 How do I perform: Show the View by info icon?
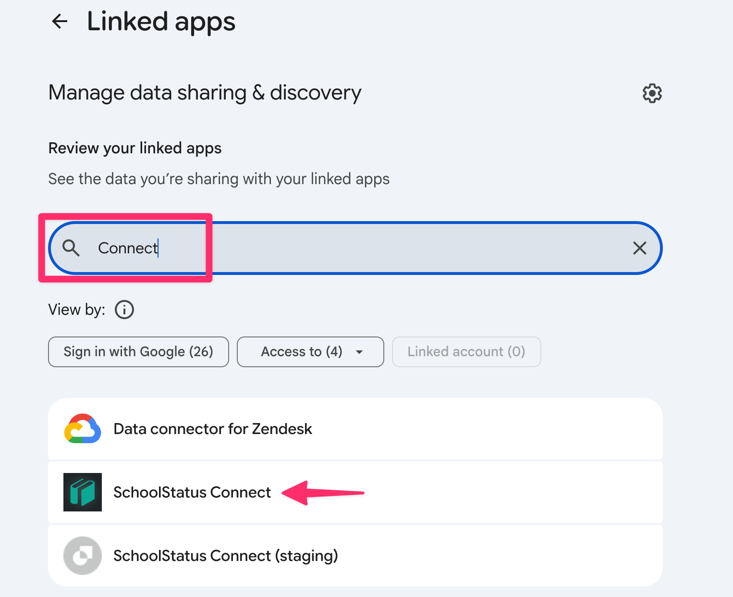124,310
